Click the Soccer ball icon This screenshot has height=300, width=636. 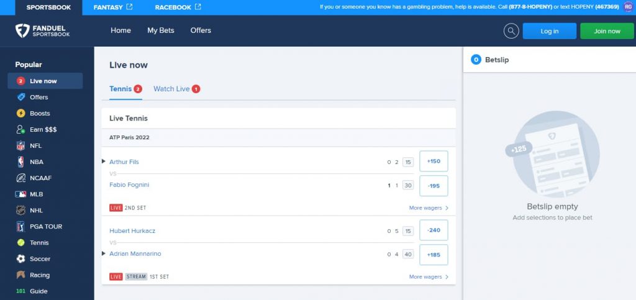(20, 258)
